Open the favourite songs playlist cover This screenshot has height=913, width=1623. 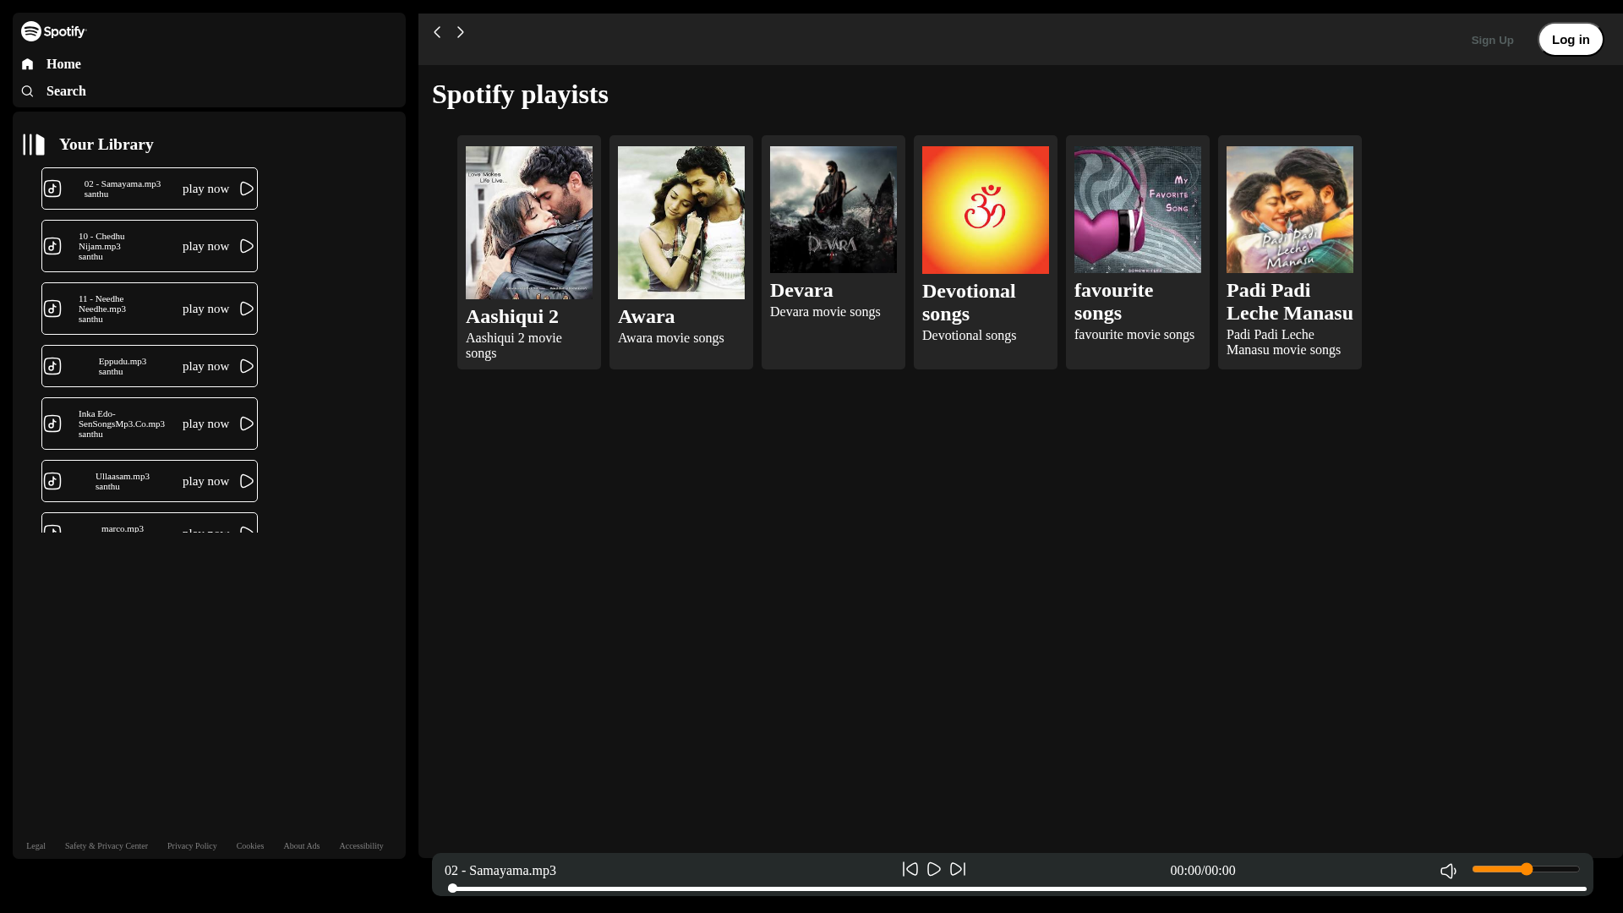1138,210
